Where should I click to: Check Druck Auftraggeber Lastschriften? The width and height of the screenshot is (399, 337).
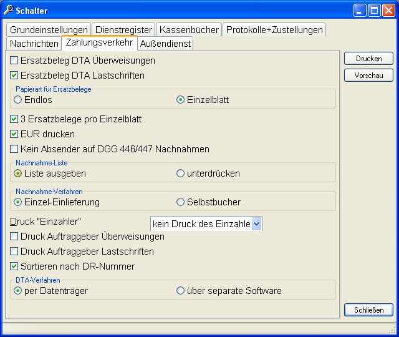(14, 252)
